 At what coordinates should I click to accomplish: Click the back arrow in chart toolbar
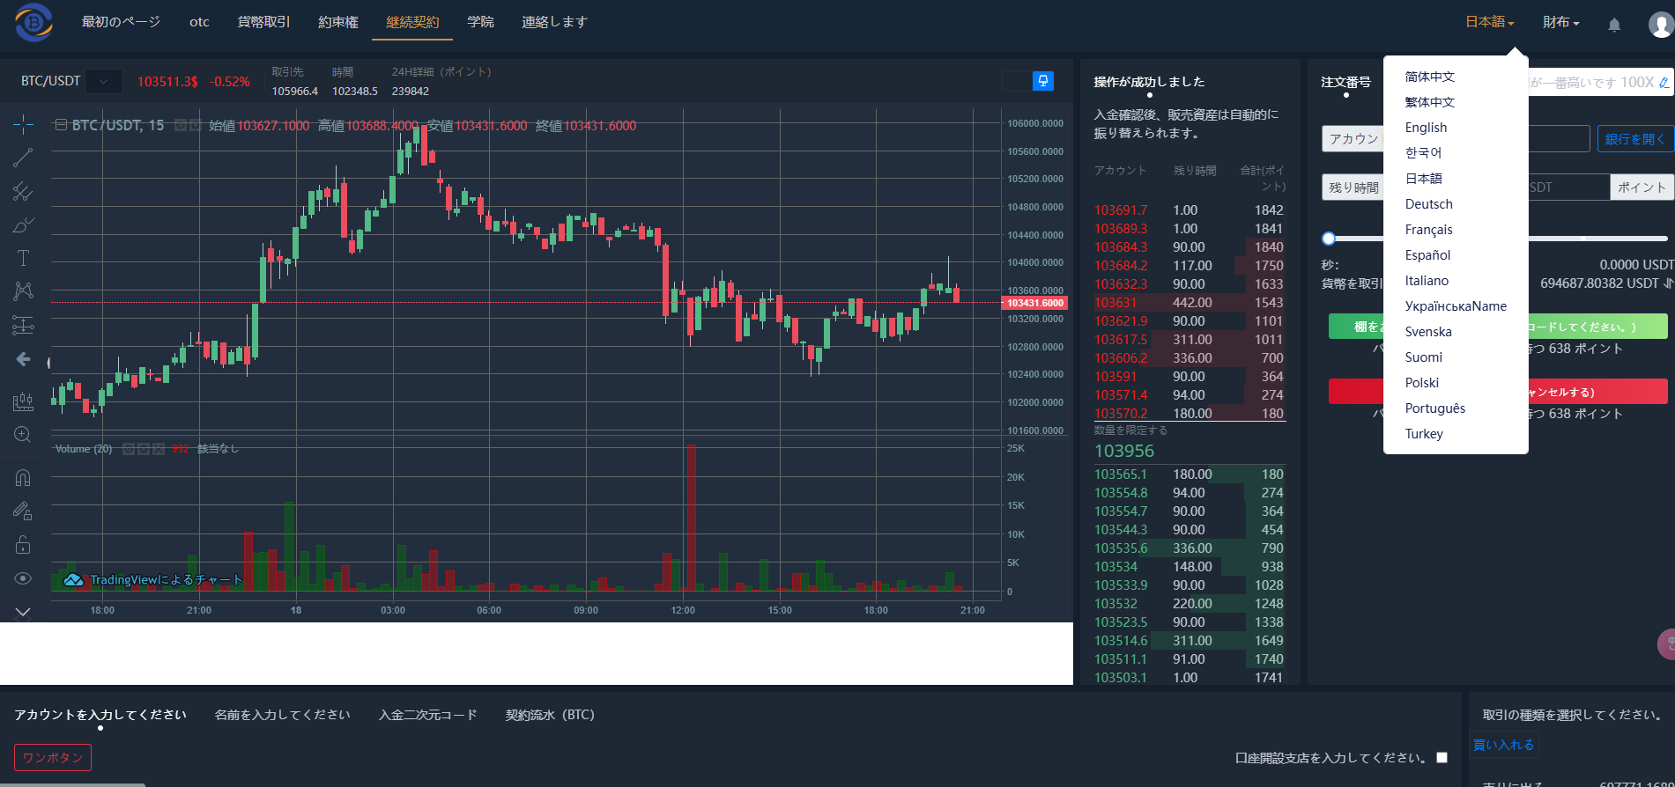point(23,359)
